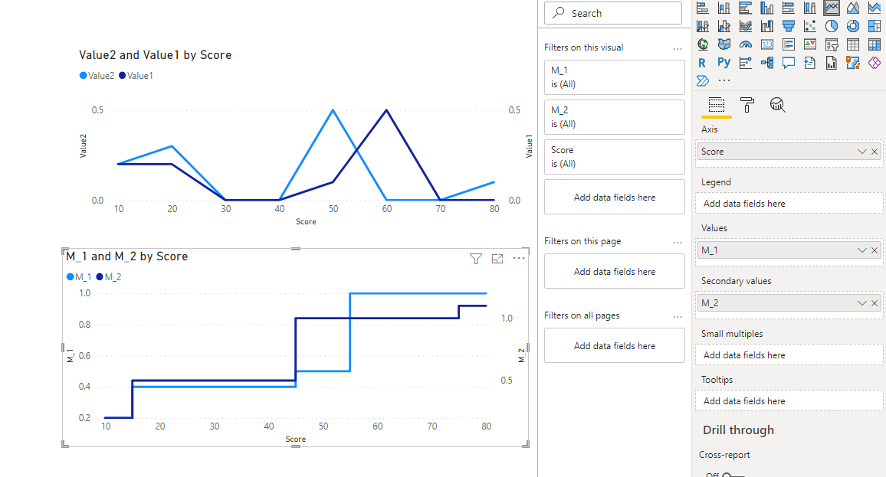Select the 100% stacked bar chart visual
Screen dimensions: 886x477
[x=788, y=8]
